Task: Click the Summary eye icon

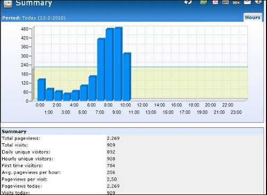Action: click(x=8, y=4)
